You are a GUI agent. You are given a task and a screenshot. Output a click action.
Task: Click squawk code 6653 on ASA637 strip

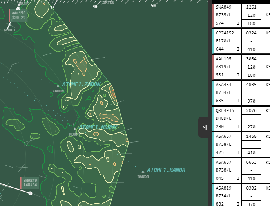click(x=251, y=162)
